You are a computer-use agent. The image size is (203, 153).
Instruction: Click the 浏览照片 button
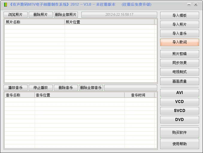click(x=16, y=15)
